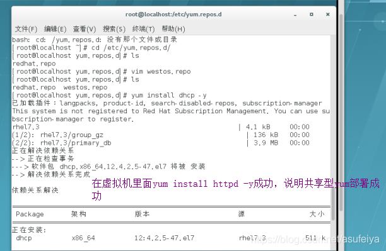Click the '版本' column header
Image resolution: width=386 pixels, height=251 pixels.
pos(142,214)
